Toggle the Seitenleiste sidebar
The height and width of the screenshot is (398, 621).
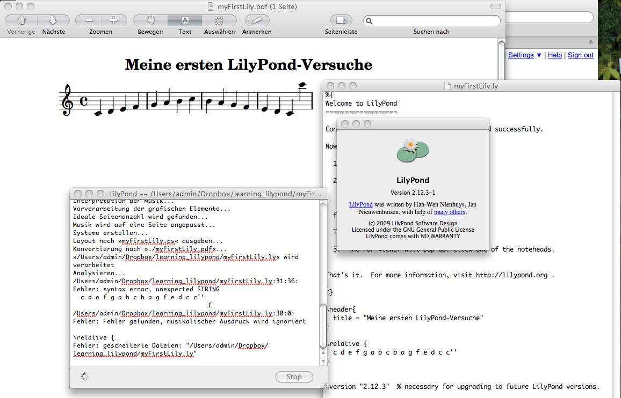point(341,20)
